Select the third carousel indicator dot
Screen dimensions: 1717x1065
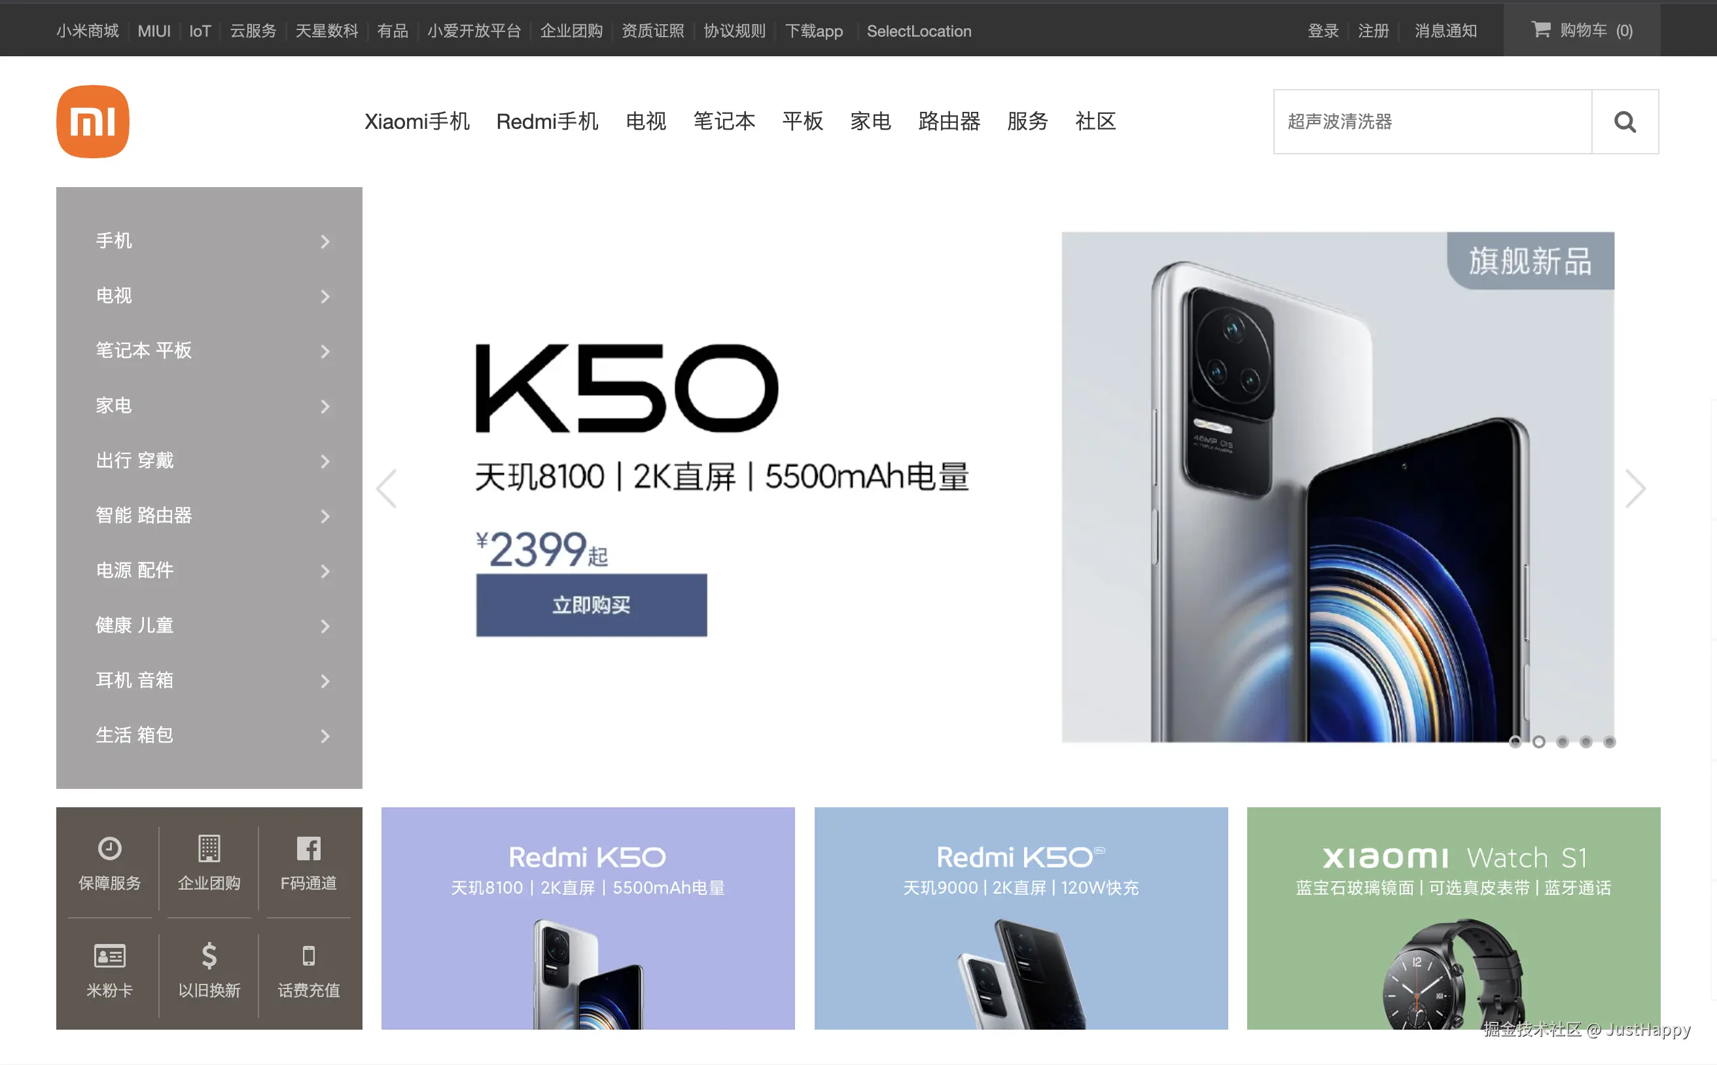(x=1561, y=742)
